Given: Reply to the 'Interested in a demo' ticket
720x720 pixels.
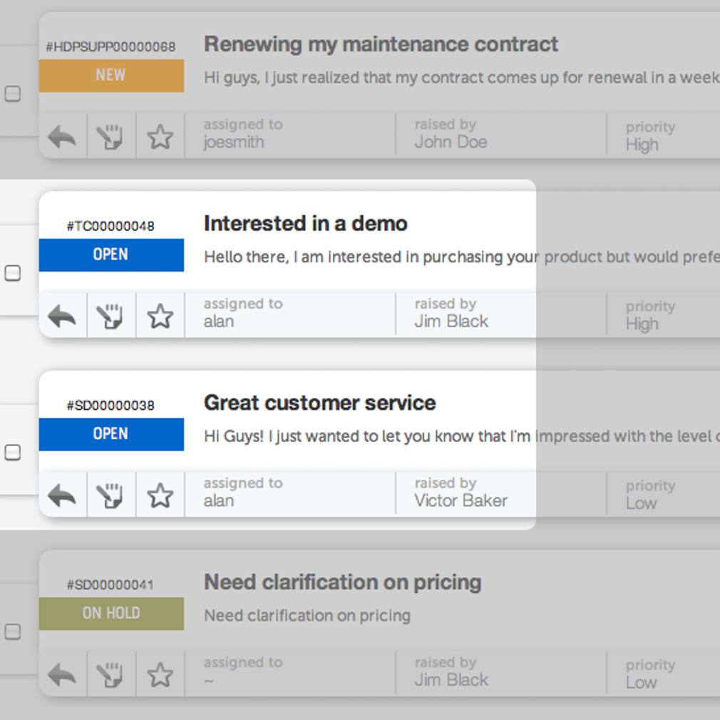Looking at the screenshot, I should (x=62, y=316).
